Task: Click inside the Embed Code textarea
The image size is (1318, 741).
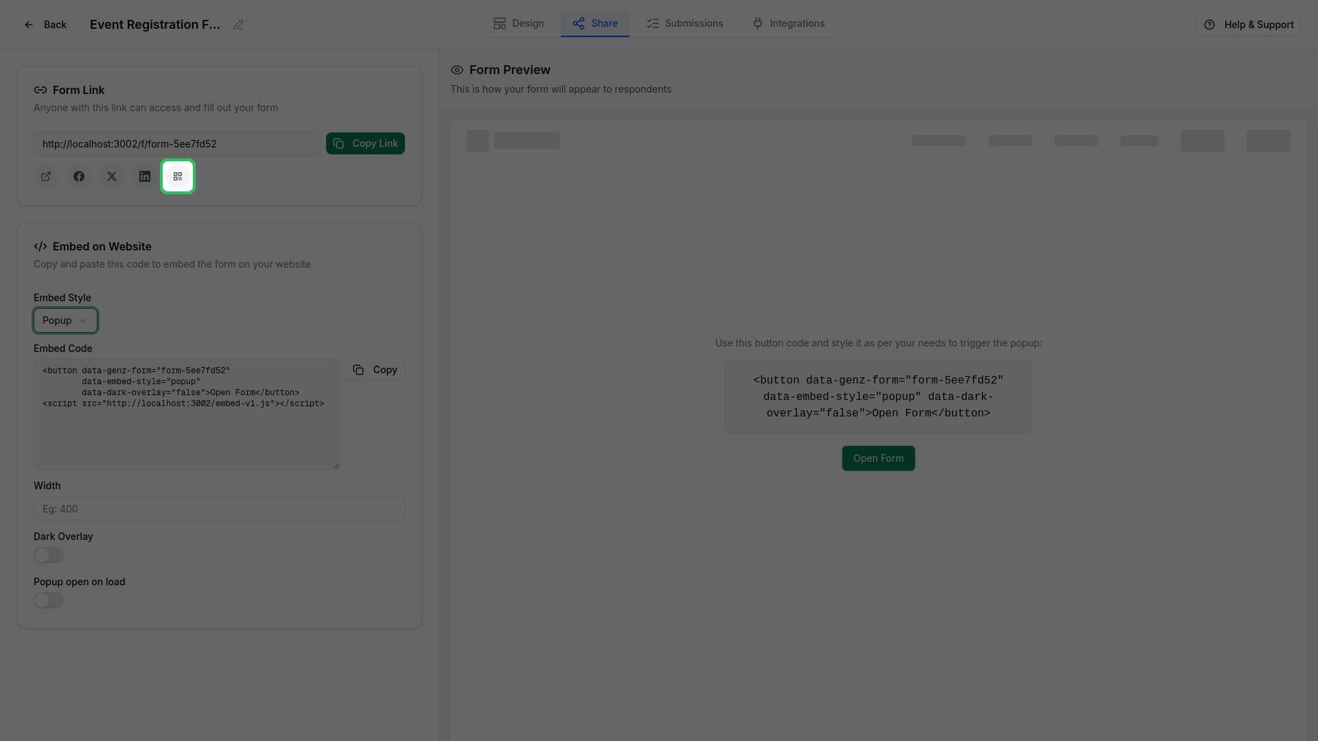Action: click(x=186, y=432)
